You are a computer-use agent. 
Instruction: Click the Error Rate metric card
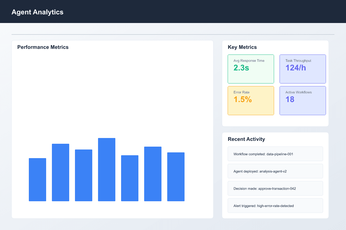[251, 100]
